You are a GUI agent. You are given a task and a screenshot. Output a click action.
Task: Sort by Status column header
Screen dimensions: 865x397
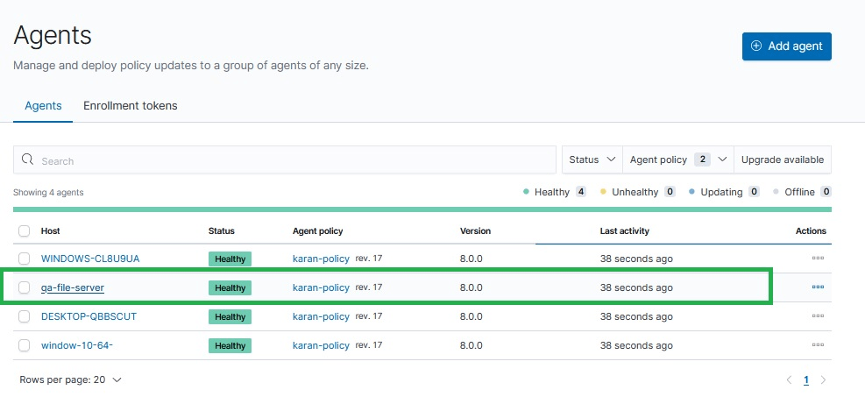tap(221, 231)
